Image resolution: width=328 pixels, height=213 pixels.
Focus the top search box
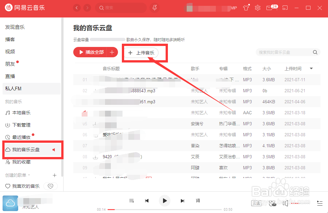121,8
